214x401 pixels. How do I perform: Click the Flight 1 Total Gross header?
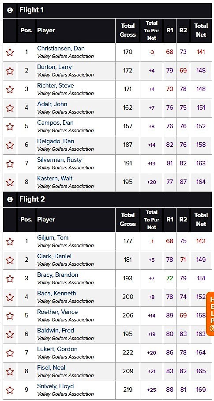128,31
